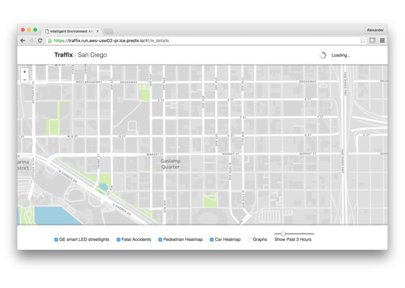The image size is (405, 288).
Task: Click the E HARBOR DR street label
Action: click(x=122, y=209)
